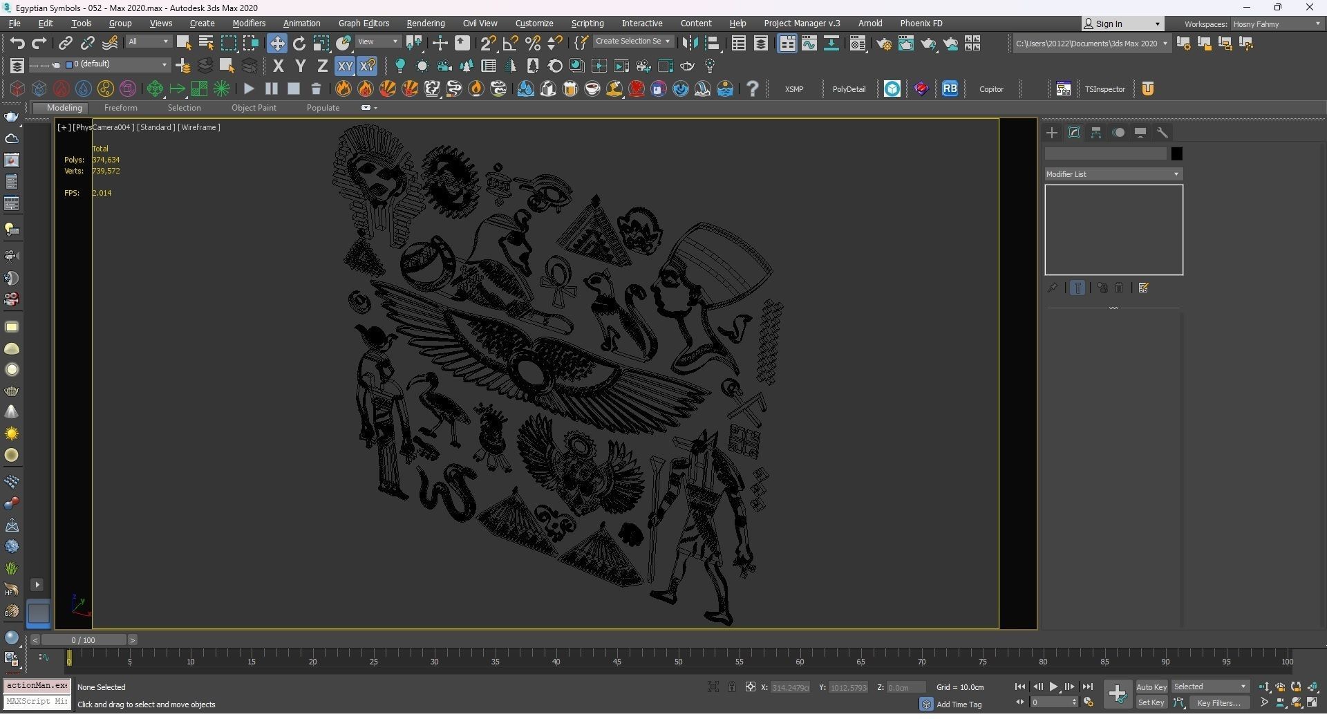Click Mirror tool icon
The width and height of the screenshot is (1327, 719).
(690, 43)
